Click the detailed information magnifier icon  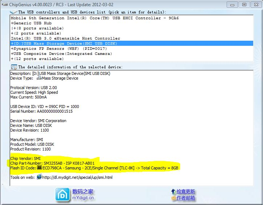[x=14, y=67]
